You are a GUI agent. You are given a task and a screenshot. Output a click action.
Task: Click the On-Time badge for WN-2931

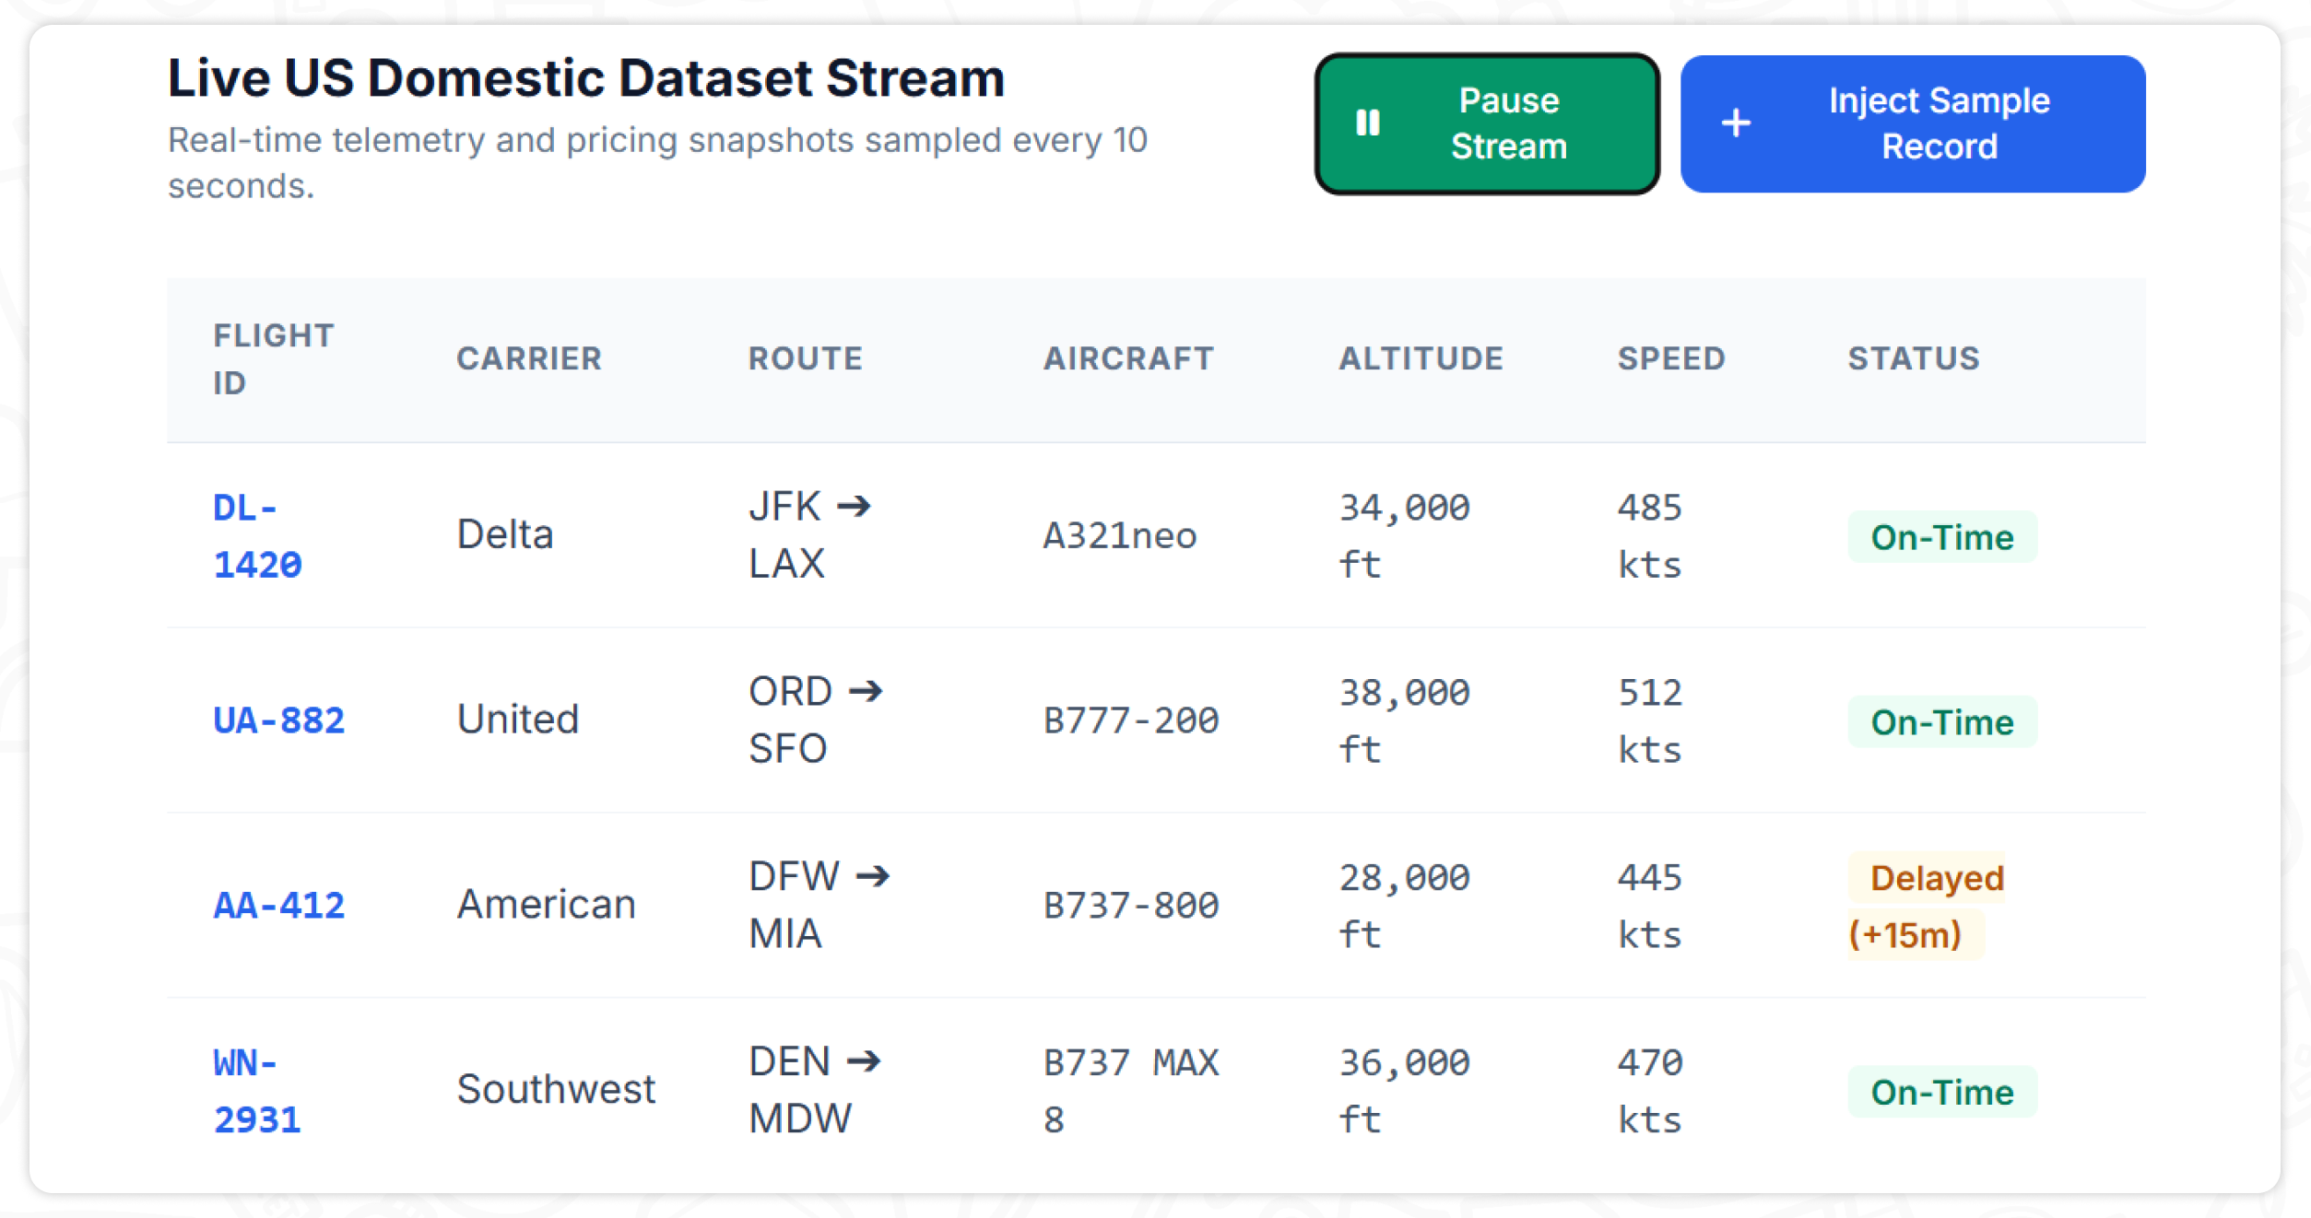[1941, 1093]
